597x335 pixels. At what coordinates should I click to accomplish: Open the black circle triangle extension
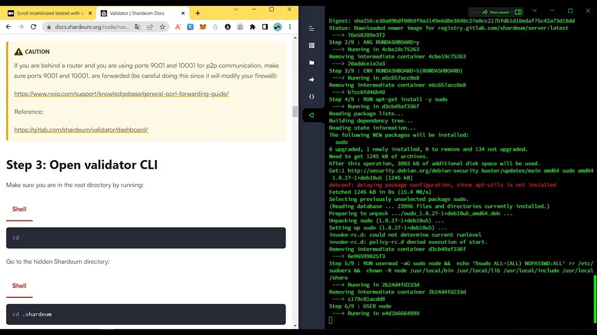228,27
